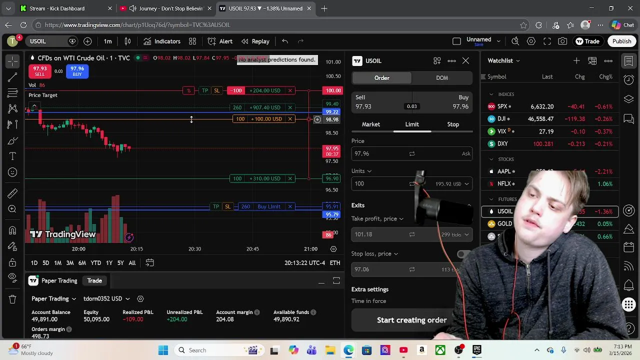Open the Paper Trading broker dropdown
This screenshot has height=360, width=640.
54,298
